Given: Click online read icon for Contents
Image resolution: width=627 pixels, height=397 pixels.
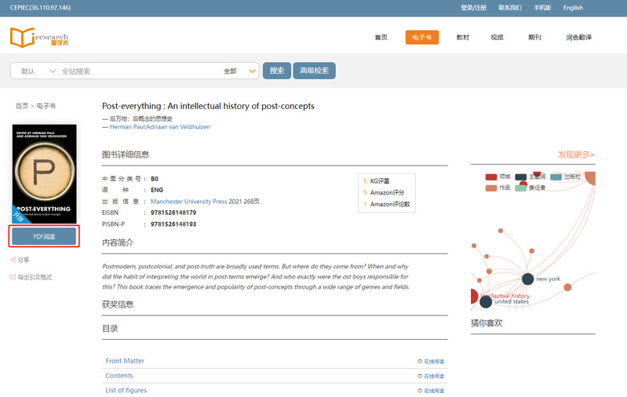Looking at the screenshot, I should pyautogui.click(x=420, y=377).
